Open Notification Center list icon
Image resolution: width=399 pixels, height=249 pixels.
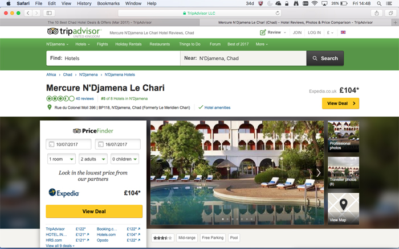(389, 3)
